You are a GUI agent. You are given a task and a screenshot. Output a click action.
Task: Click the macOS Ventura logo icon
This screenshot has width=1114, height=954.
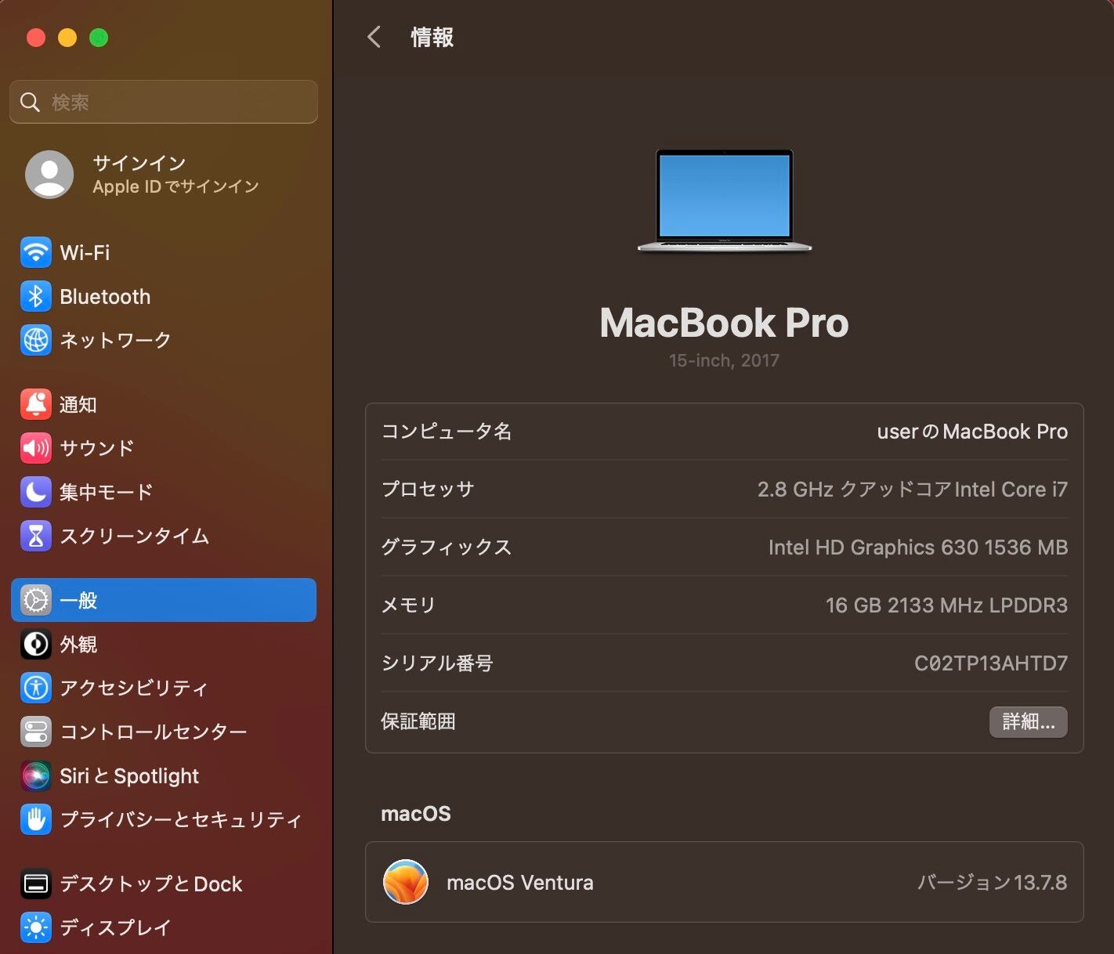click(406, 882)
